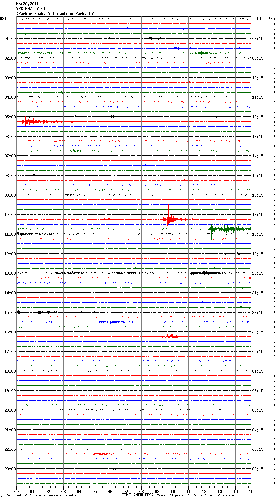This screenshot has height=500, width=277.
Task: Click the 13:00 MST hour label
Action: point(10,273)
